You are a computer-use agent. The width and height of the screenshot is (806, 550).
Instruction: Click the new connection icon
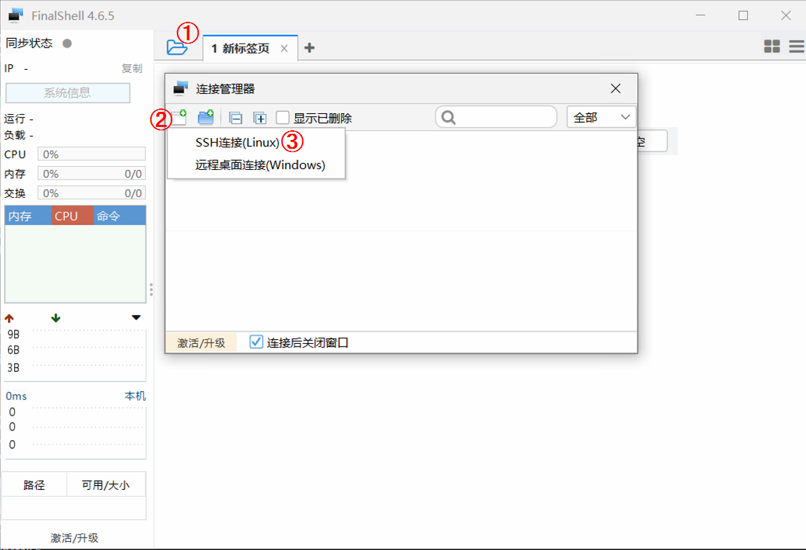(x=179, y=117)
